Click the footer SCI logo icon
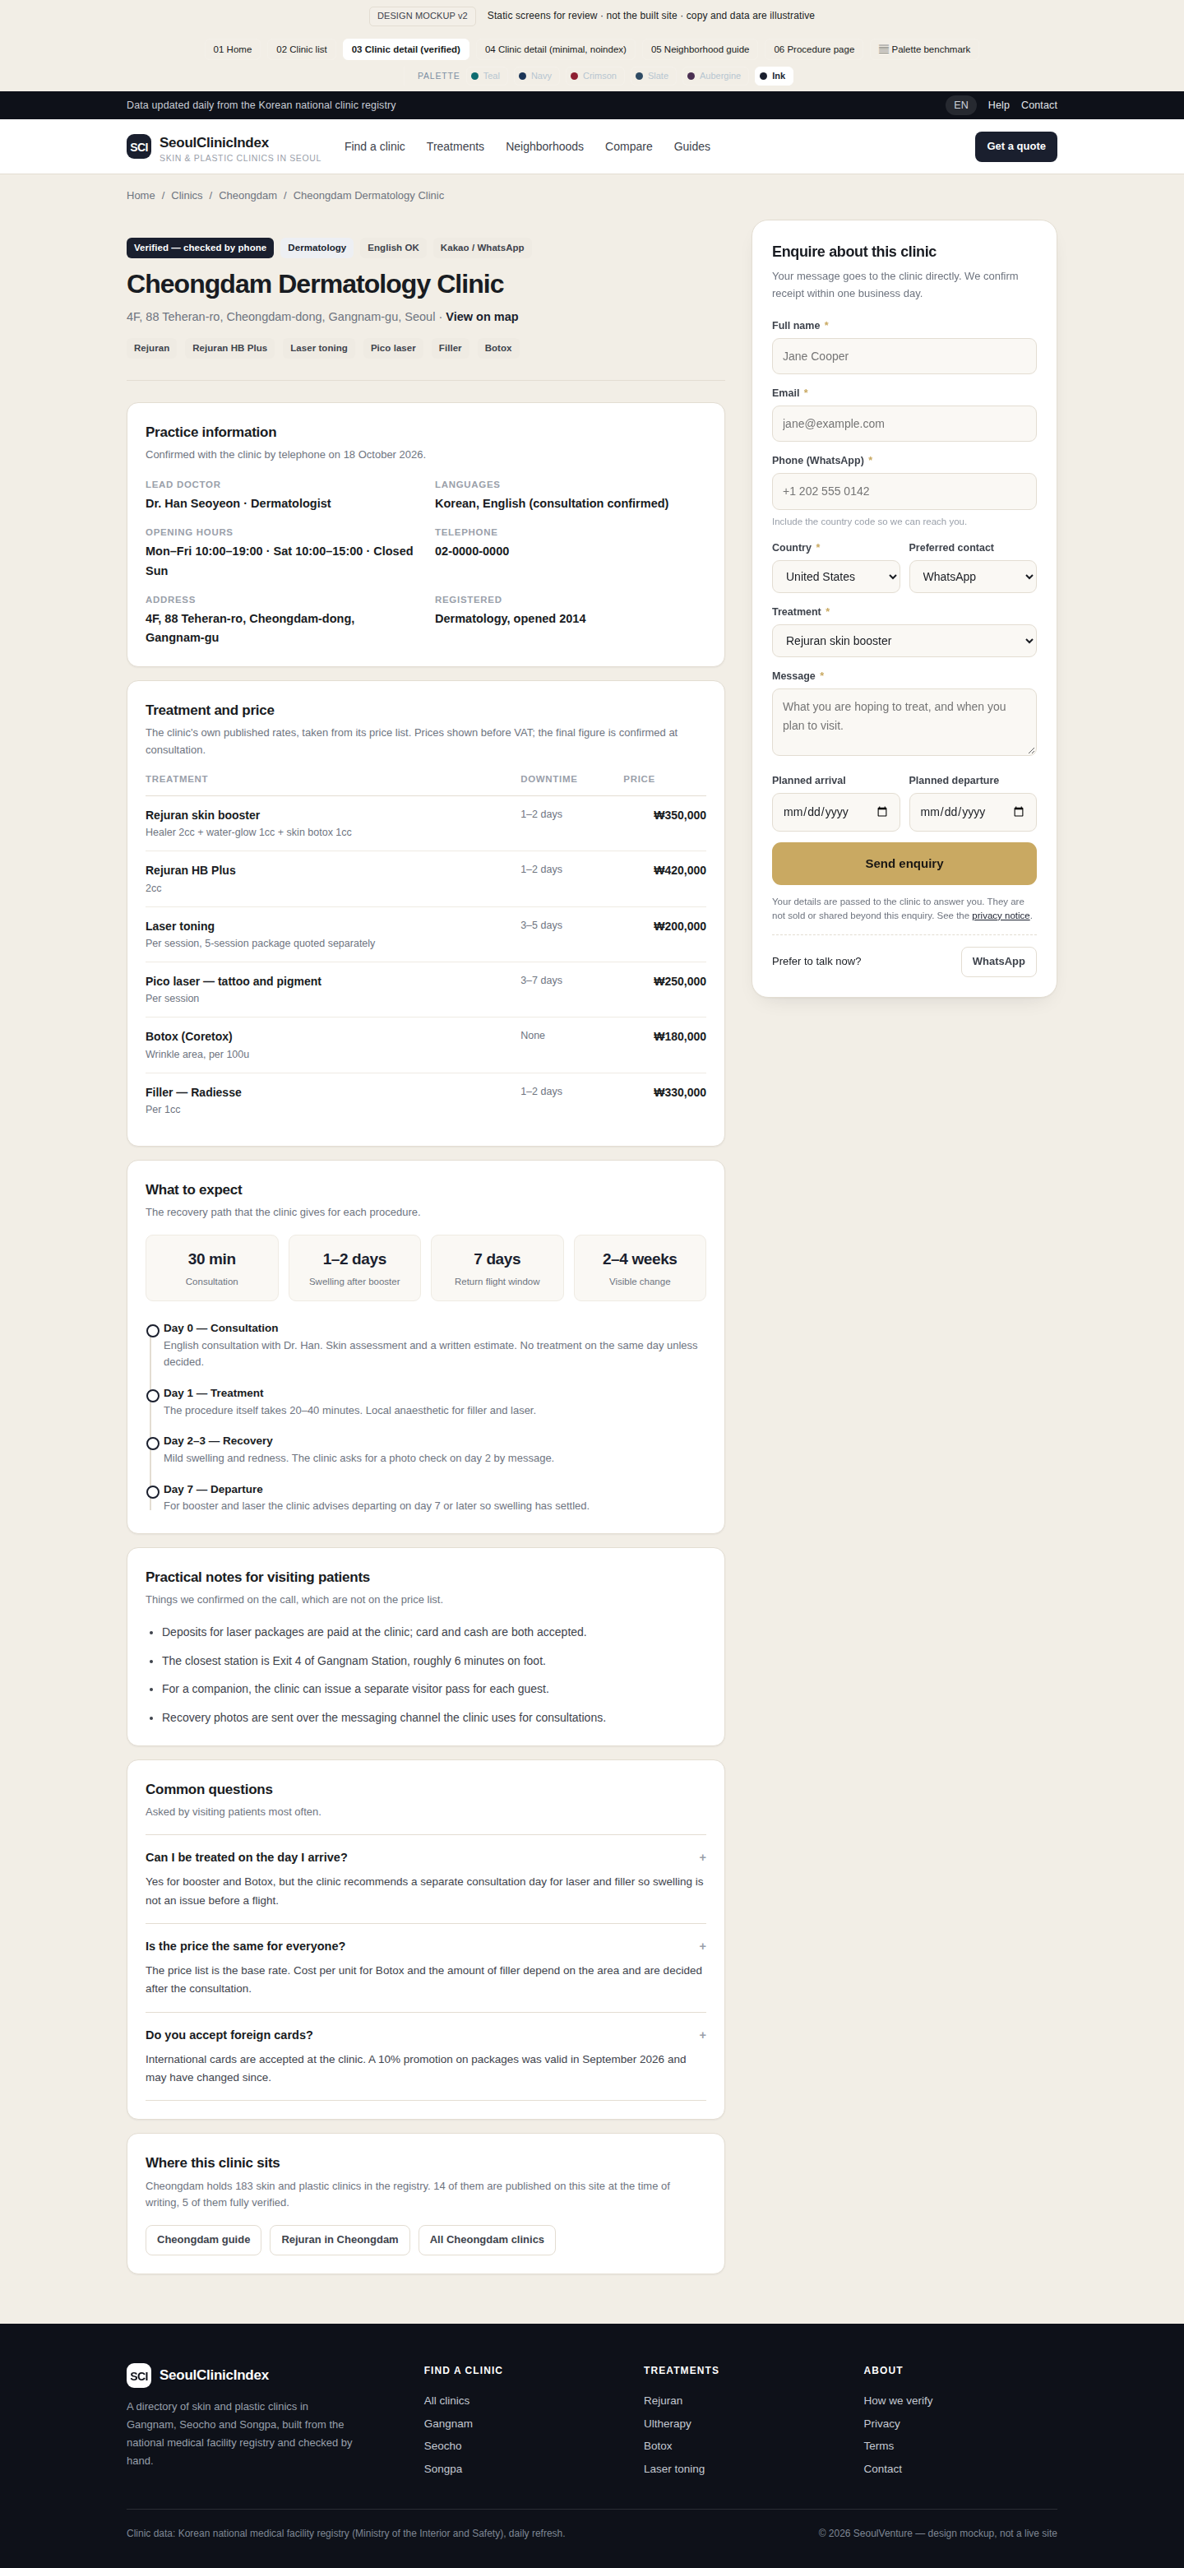This screenshot has width=1184, height=2568. 138,2375
